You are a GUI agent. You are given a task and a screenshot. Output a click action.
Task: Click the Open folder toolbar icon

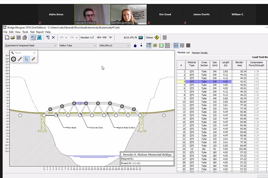point(13,38)
